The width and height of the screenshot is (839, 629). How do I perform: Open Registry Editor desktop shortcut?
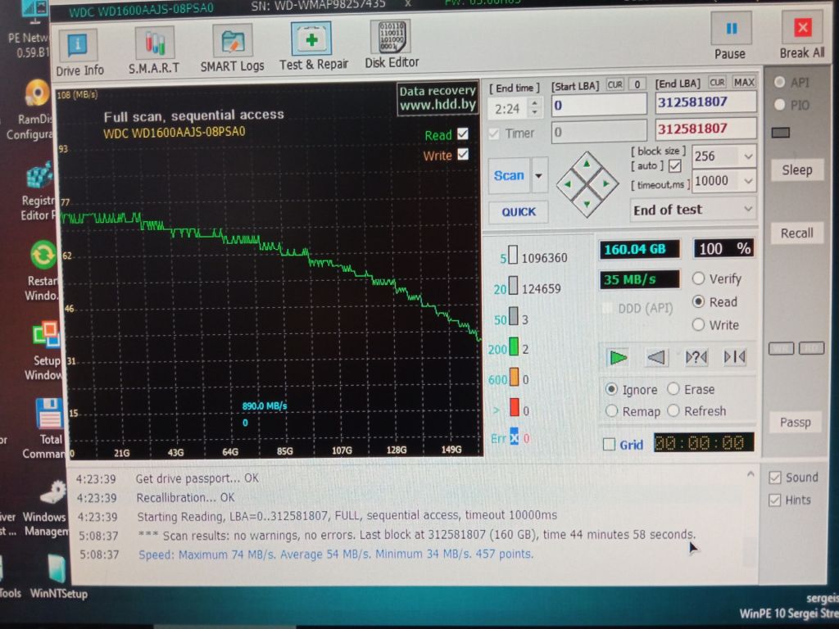[38, 192]
